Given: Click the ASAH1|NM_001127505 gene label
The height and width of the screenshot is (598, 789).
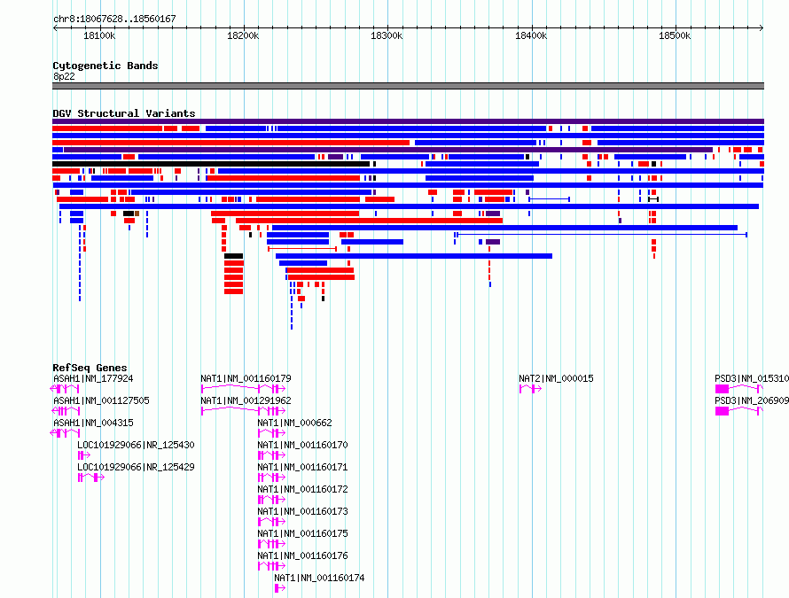Looking at the screenshot, I should (x=101, y=400).
